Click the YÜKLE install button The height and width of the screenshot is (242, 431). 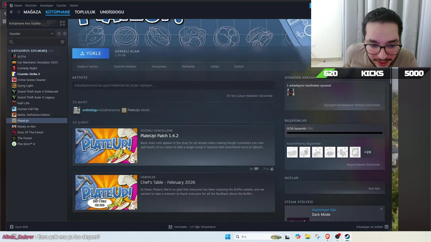coord(91,53)
